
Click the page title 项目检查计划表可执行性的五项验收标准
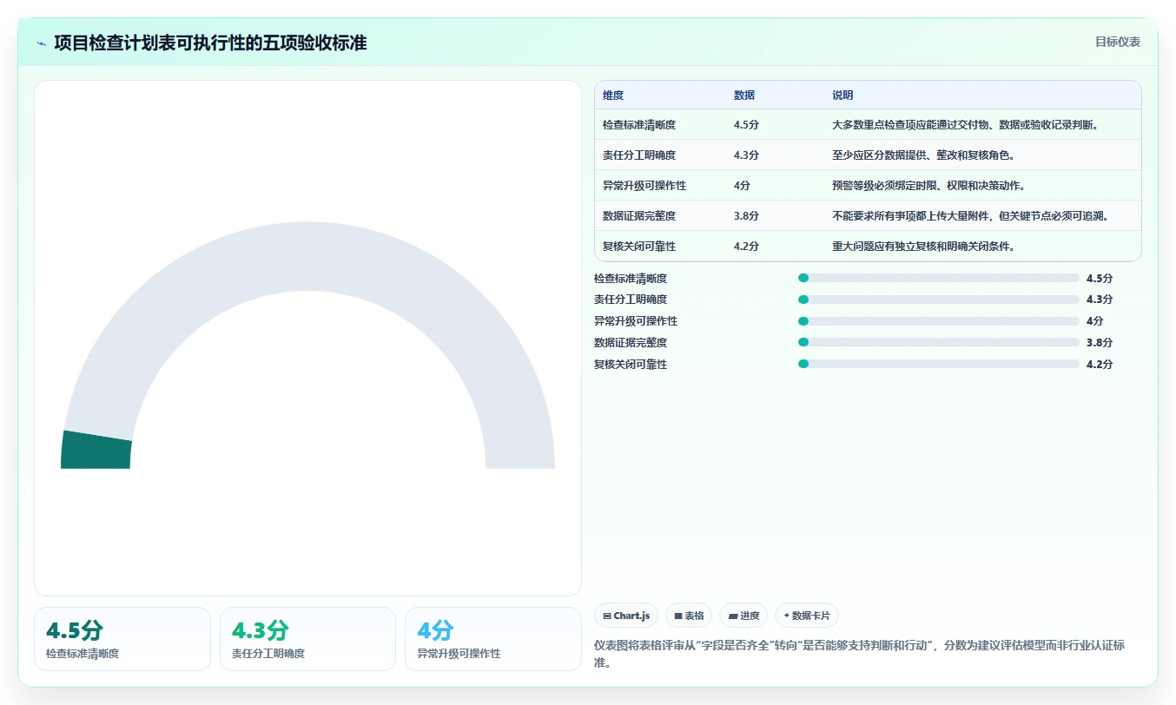tap(210, 43)
